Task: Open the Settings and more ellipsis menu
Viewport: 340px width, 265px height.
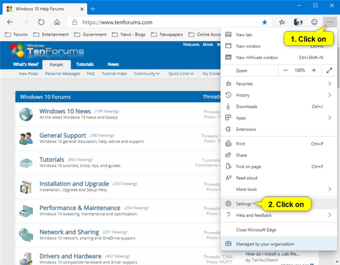Action: (330, 22)
